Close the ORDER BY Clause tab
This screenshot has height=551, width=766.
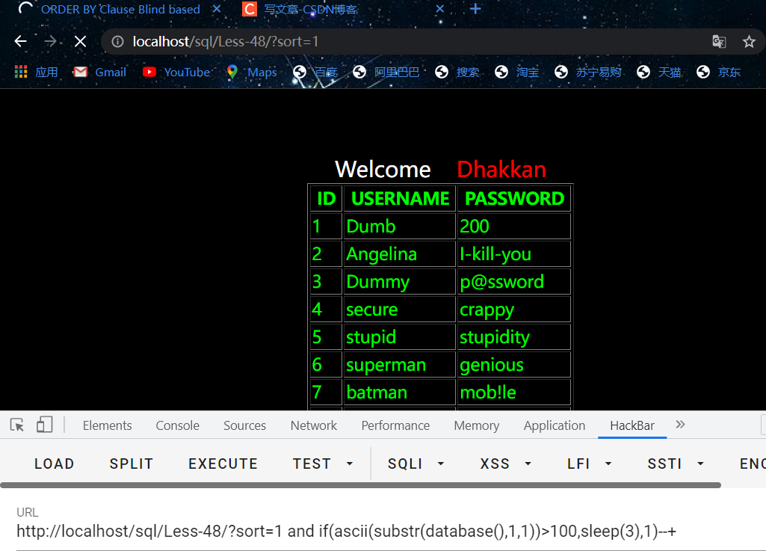217,9
